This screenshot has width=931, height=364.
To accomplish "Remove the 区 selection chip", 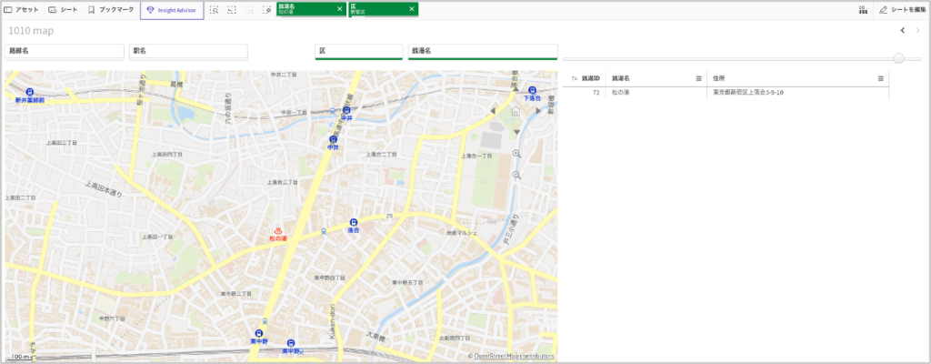I will coord(412,9).
